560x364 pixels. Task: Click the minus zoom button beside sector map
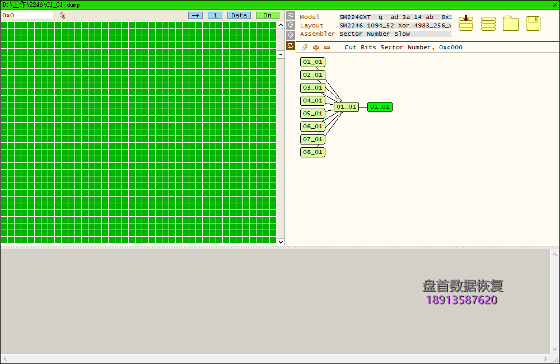(281, 55)
